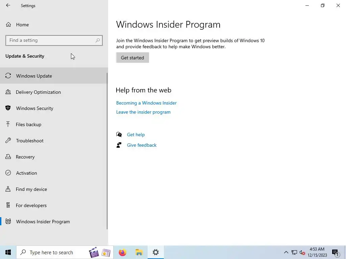Screen dimensions: 346x259
Task: Click the Give feedback person icon
Action: tap(119, 145)
